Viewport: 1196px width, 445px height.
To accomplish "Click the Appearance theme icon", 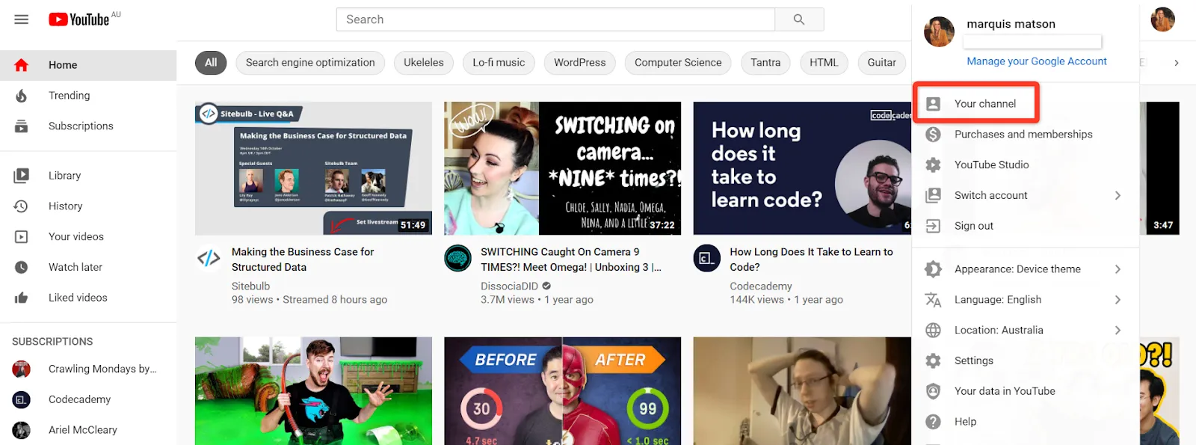I will (933, 269).
